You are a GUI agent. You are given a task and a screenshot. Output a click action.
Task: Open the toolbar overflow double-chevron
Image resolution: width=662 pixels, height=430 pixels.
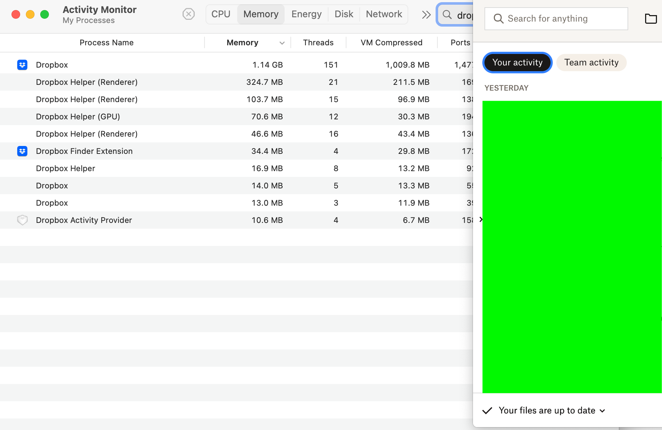[x=426, y=14]
